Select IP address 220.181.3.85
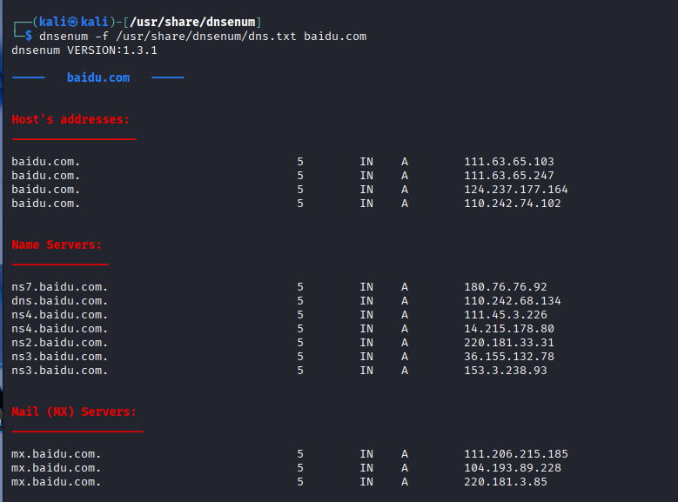This screenshot has width=678, height=502. pyautogui.click(x=506, y=482)
